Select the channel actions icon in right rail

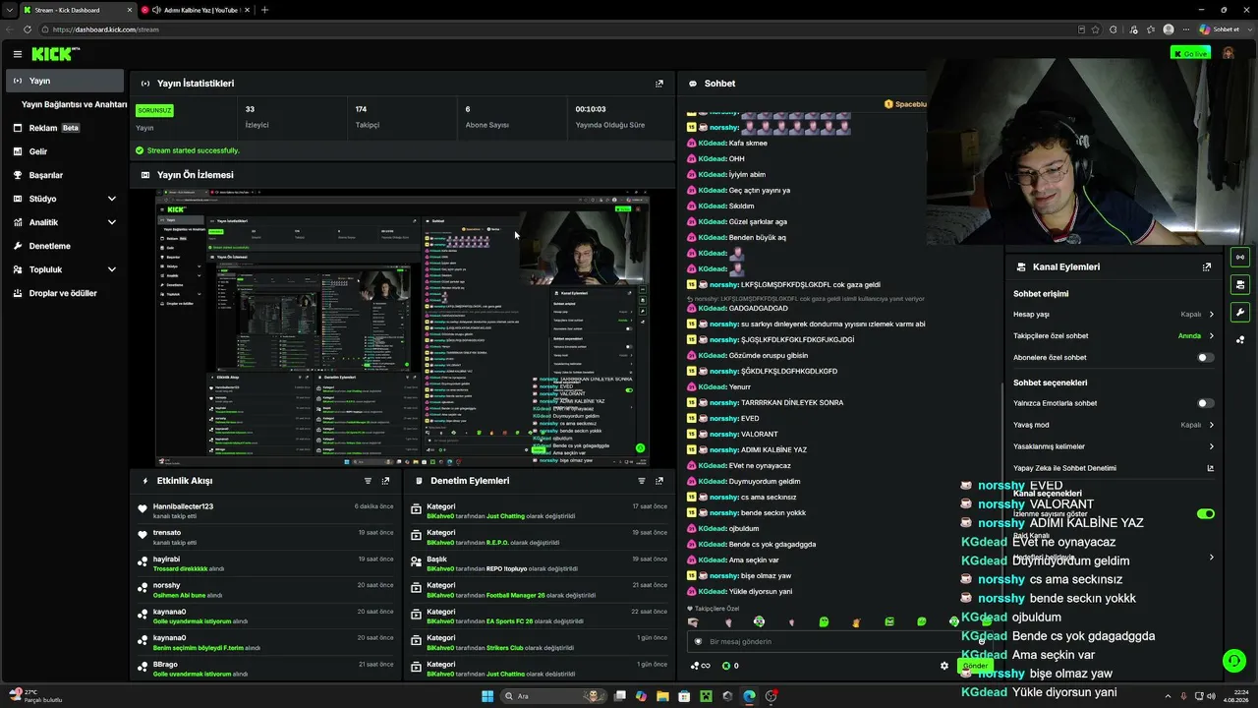click(1239, 285)
